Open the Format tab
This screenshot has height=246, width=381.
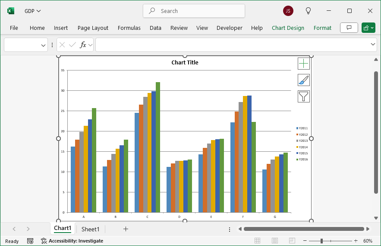pyautogui.click(x=322, y=28)
